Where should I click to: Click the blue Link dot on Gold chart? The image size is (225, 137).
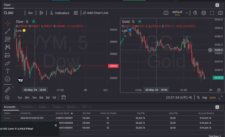pyautogui.click(x=130, y=30)
